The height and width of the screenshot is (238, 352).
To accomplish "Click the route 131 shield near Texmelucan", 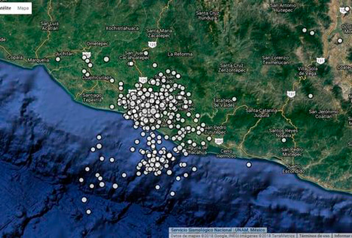I will [x=320, y=60].
